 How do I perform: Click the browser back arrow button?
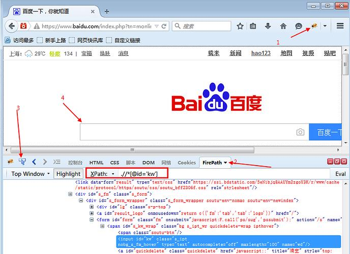tap(11, 26)
